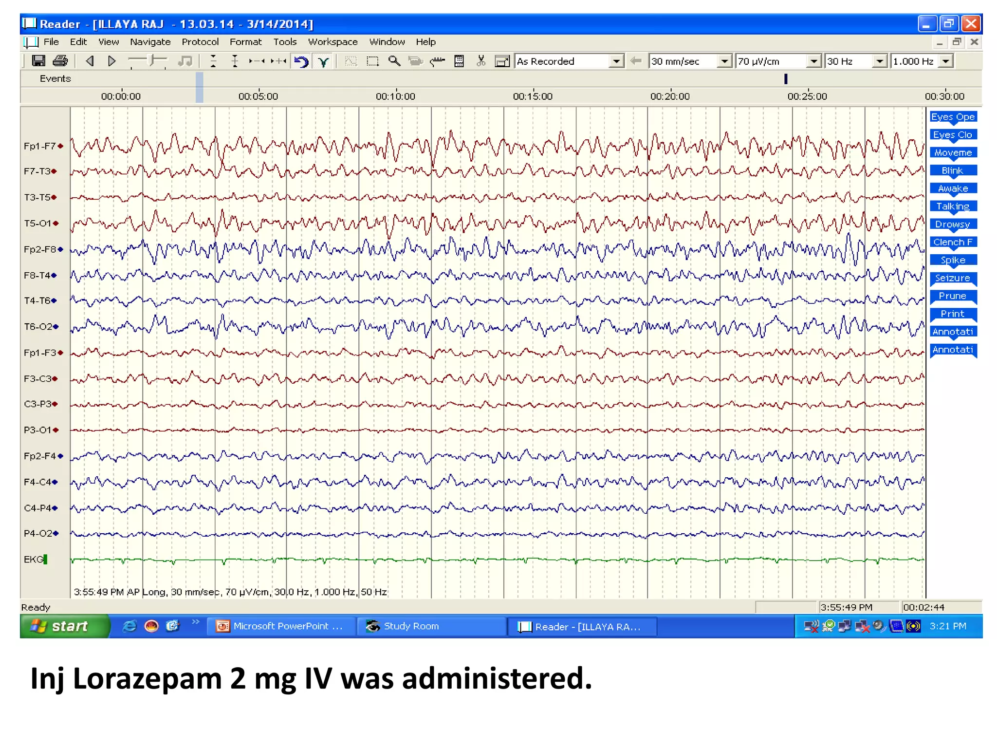997x748 pixels.
Task: Open the Workspace menu
Action: (332, 42)
